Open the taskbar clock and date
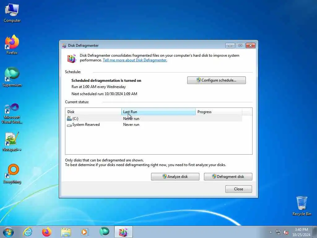Screen dimensions: 317x238 click(301, 232)
